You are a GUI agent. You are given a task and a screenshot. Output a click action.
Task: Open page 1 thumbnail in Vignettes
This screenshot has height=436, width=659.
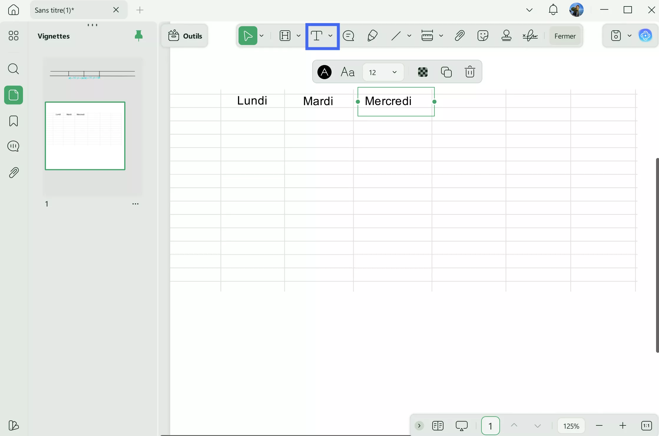click(x=85, y=136)
